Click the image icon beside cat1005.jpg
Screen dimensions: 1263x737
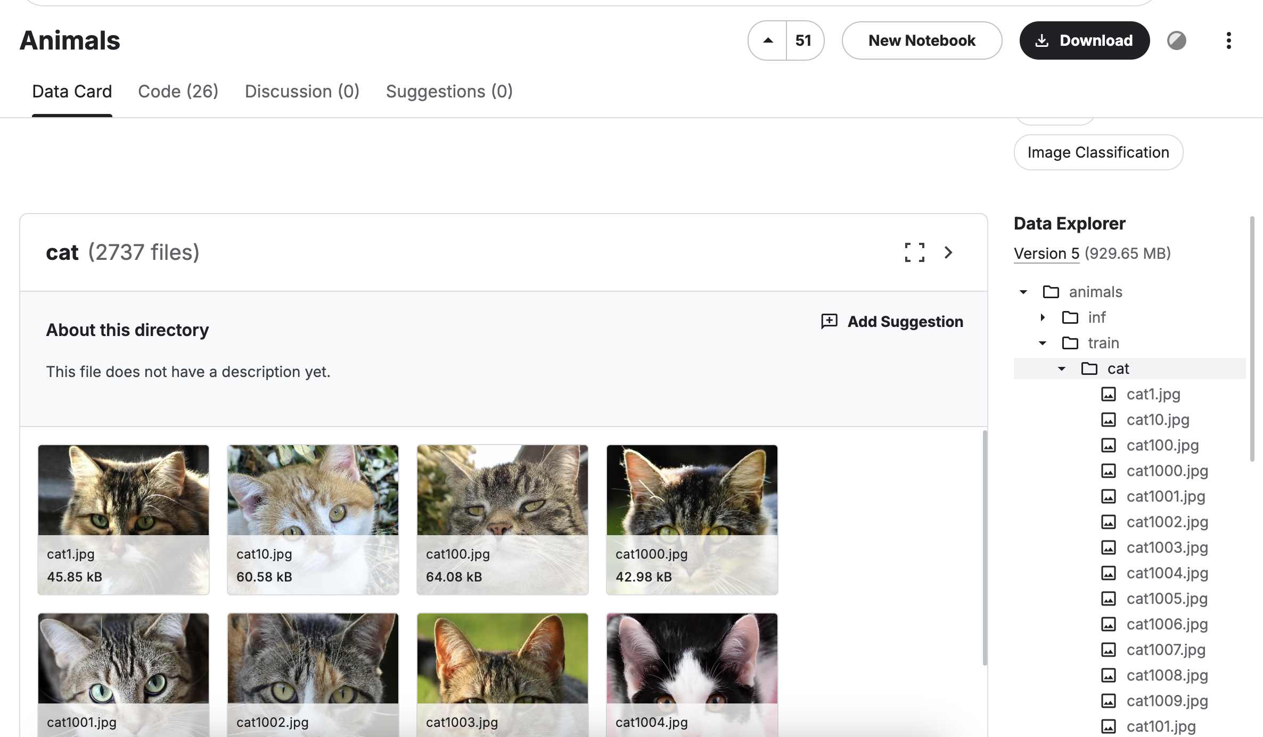click(1109, 599)
